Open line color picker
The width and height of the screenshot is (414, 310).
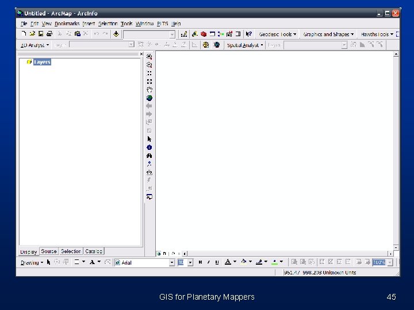266,262
